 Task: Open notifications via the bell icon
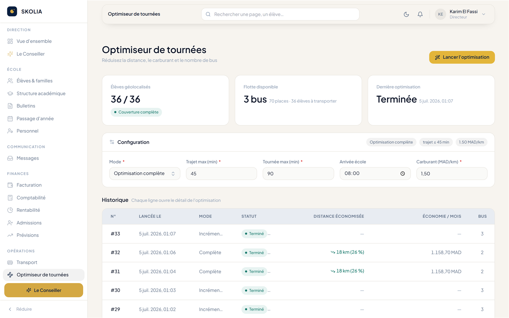tap(420, 14)
